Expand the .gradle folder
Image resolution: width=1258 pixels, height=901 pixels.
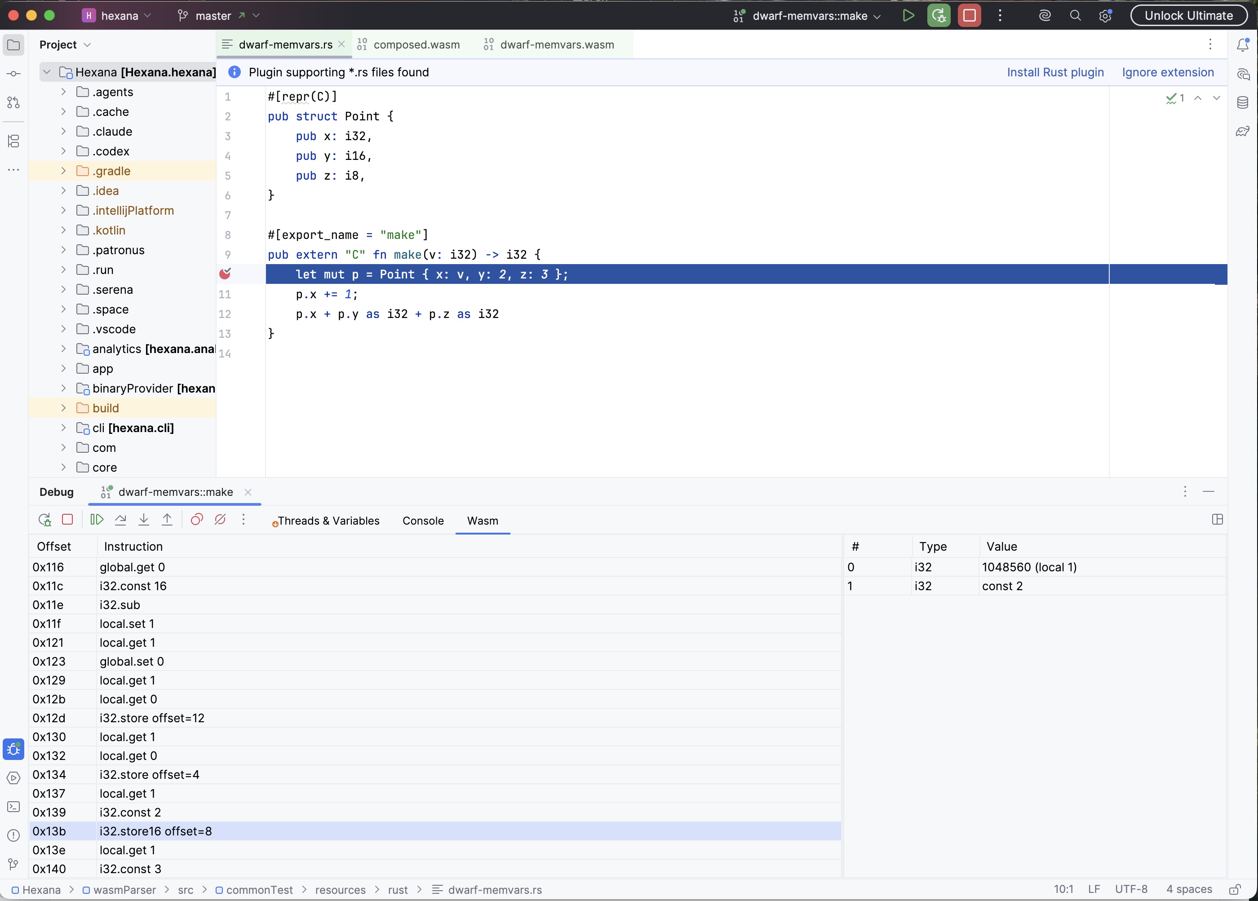click(x=63, y=171)
